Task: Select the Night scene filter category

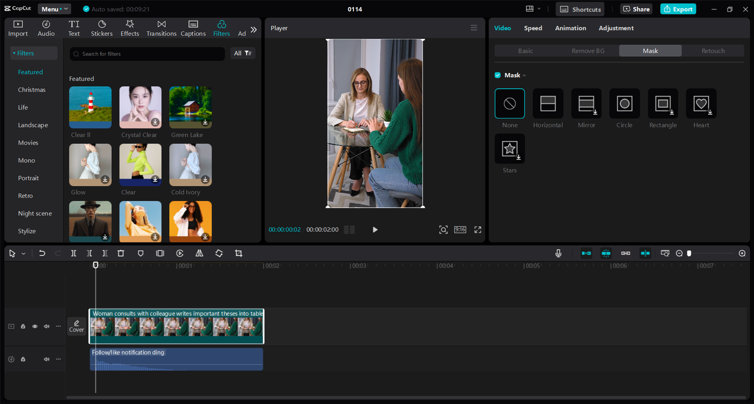Action: 35,213
